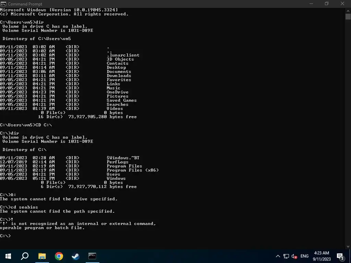Viewport: 351px width, 263px height.
Task: Click the 'Desktop' directory name
Action: click(116, 67)
